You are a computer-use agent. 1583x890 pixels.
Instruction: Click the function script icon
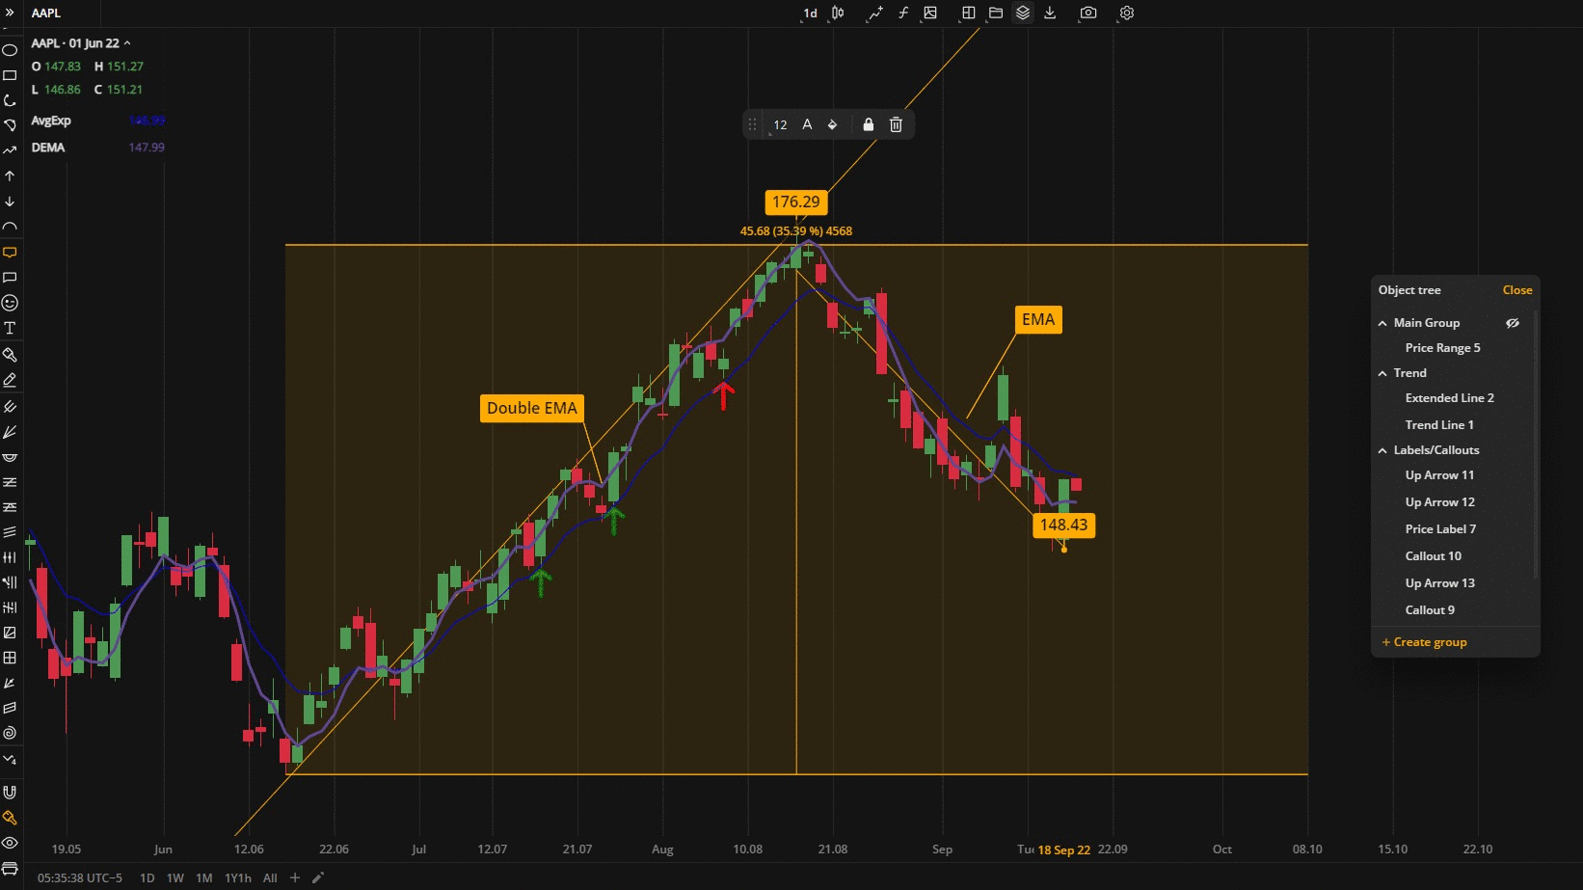click(903, 13)
